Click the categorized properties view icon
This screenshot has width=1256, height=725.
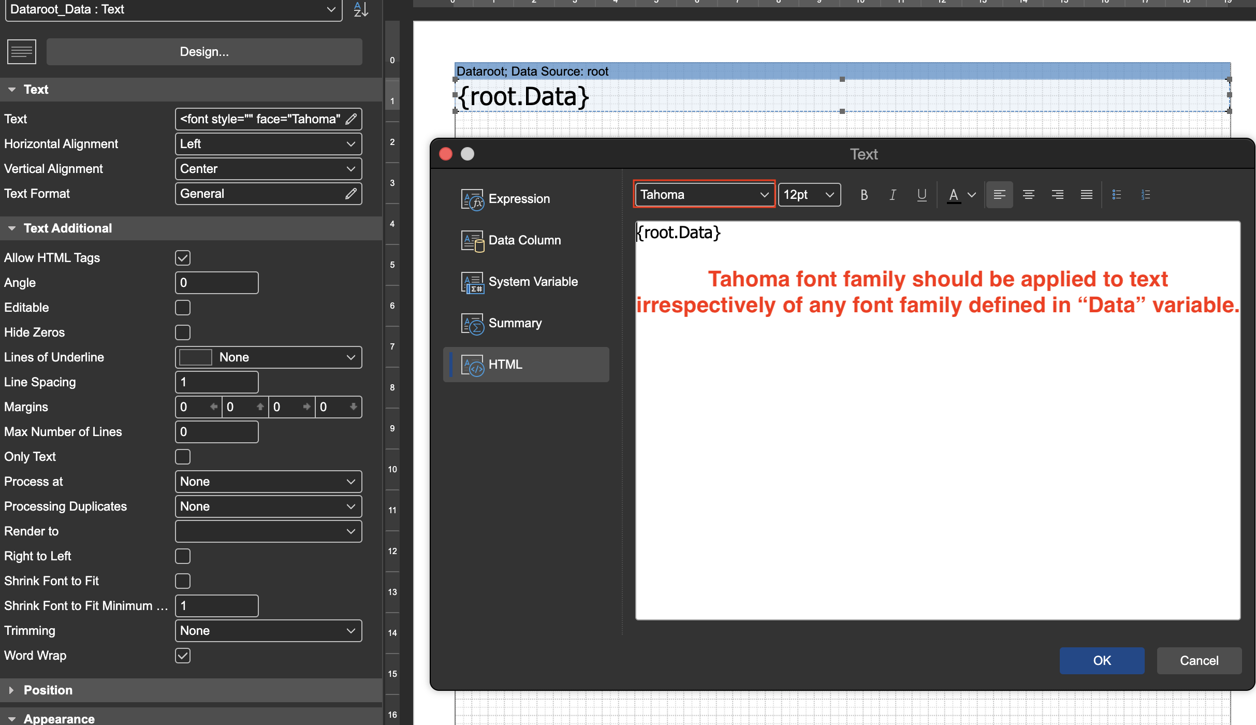pyautogui.click(x=22, y=52)
